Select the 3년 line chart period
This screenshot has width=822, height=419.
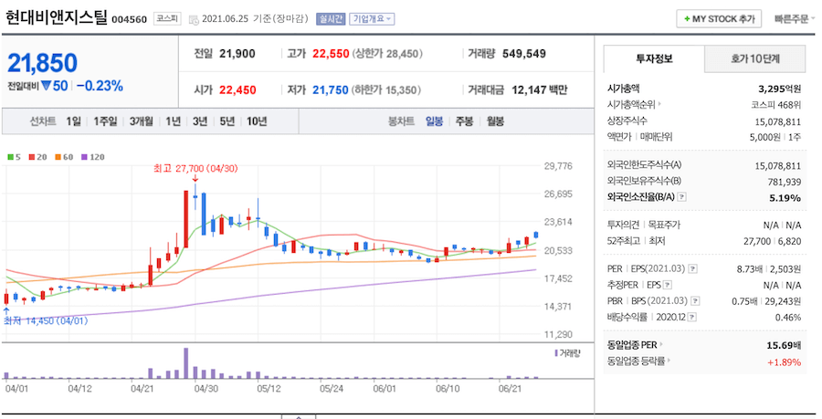[x=200, y=121]
